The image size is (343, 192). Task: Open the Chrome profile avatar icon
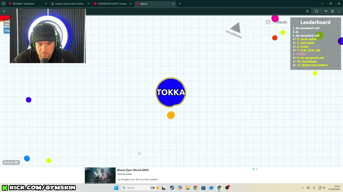332,11
